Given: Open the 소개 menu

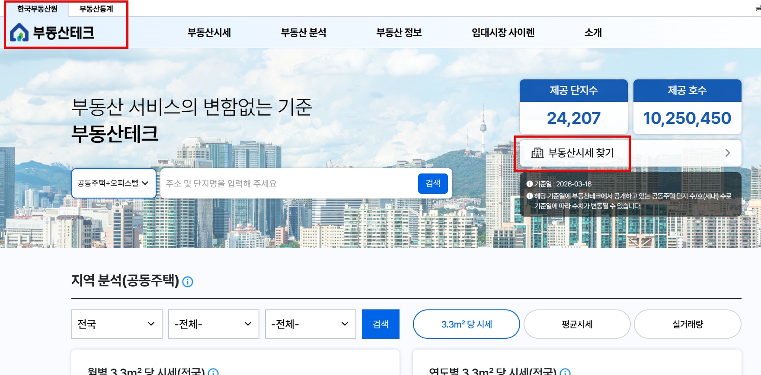Looking at the screenshot, I should coord(593,32).
